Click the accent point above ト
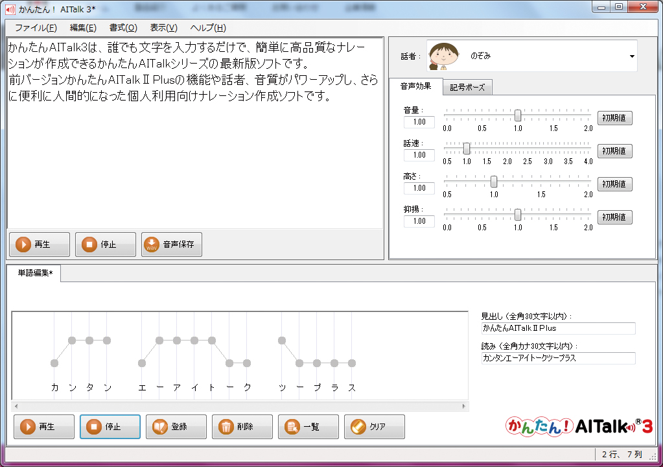The width and height of the screenshot is (663, 467). tap(212, 341)
